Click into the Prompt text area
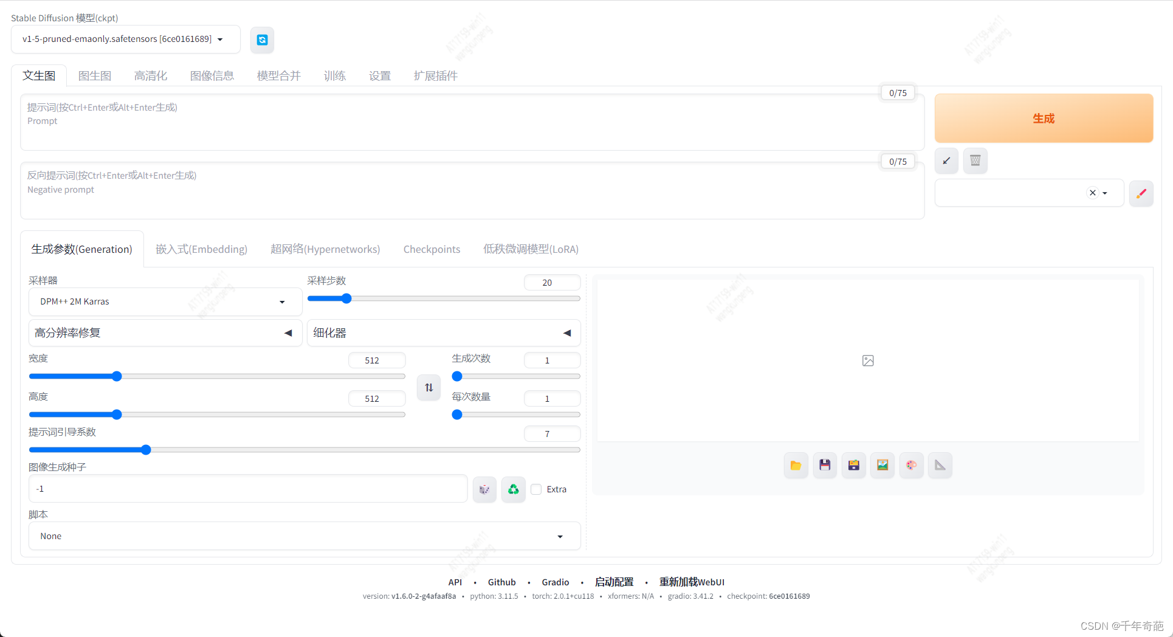 pyautogui.click(x=472, y=122)
